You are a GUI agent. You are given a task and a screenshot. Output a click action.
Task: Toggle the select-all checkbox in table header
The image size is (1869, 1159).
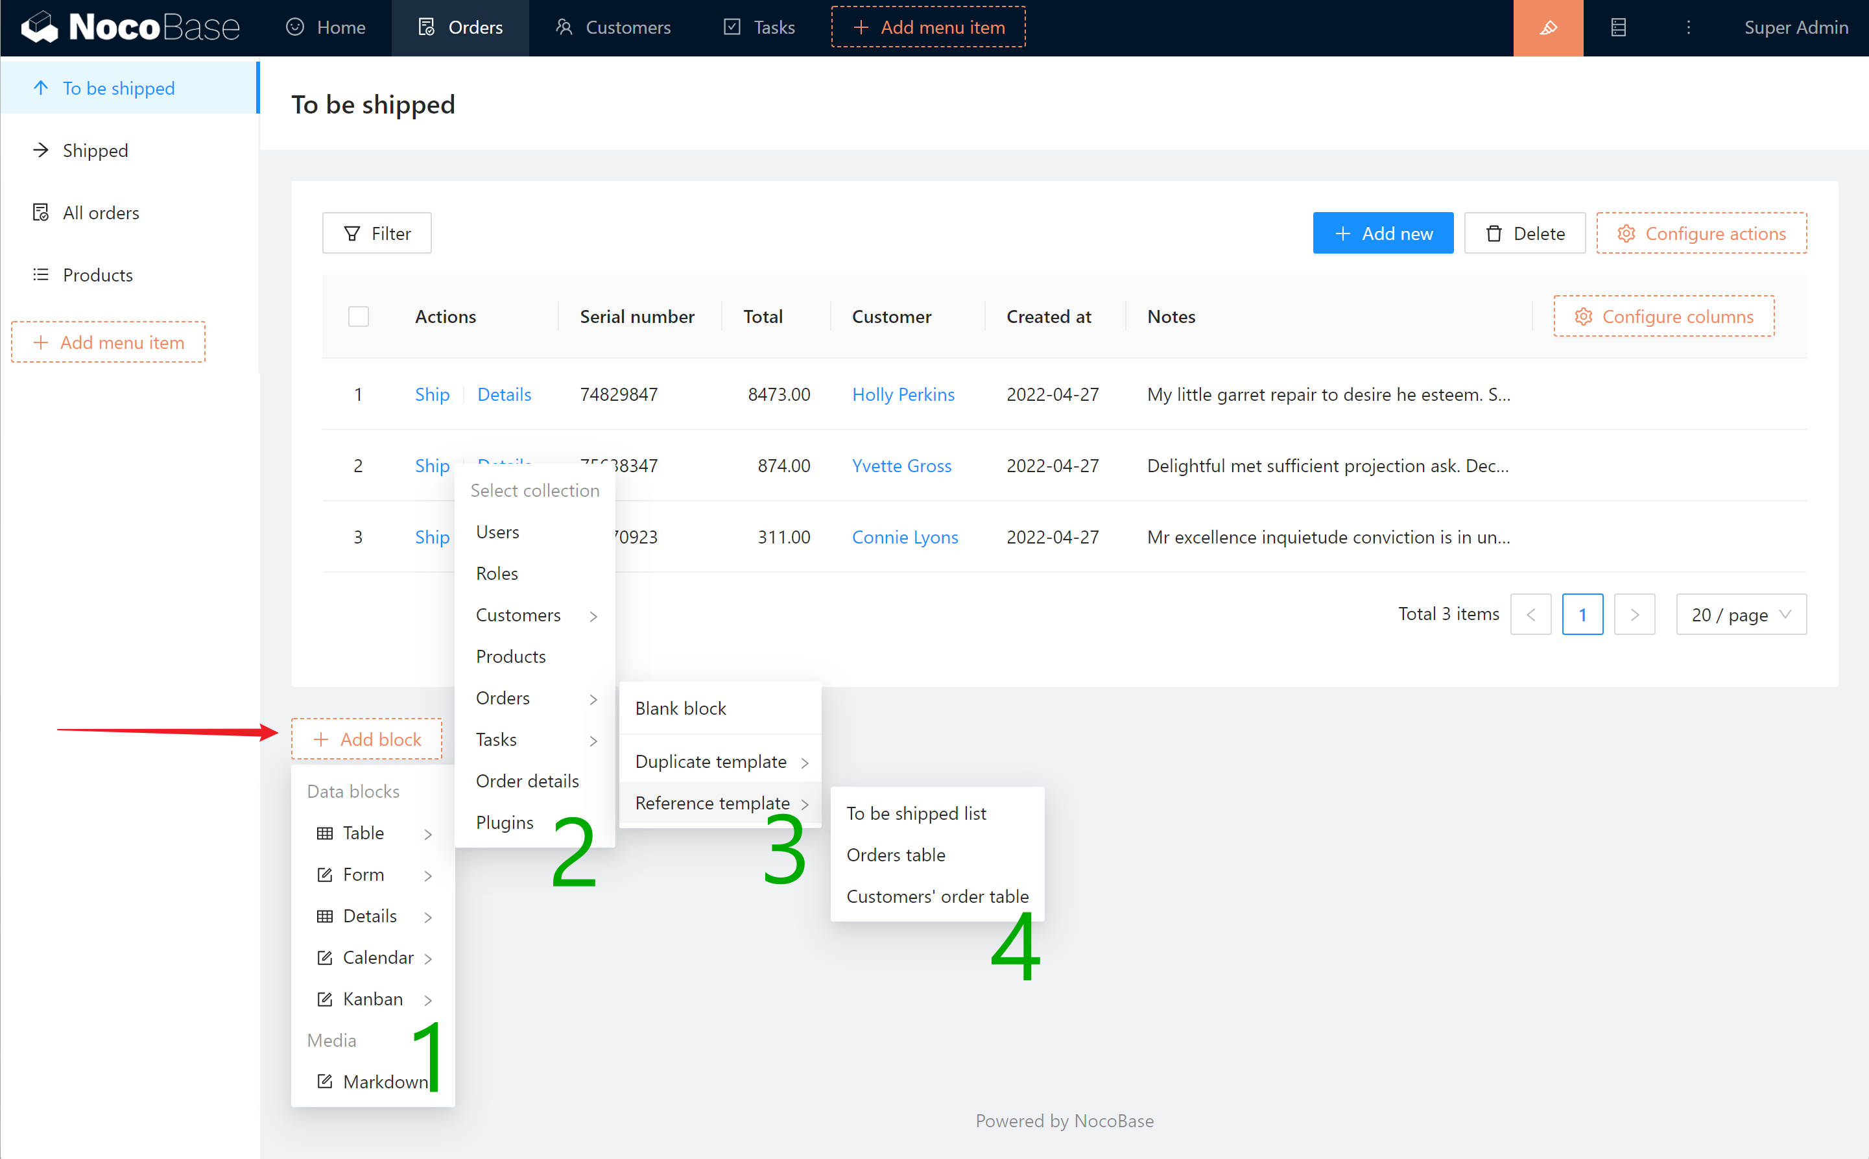pyautogui.click(x=358, y=317)
